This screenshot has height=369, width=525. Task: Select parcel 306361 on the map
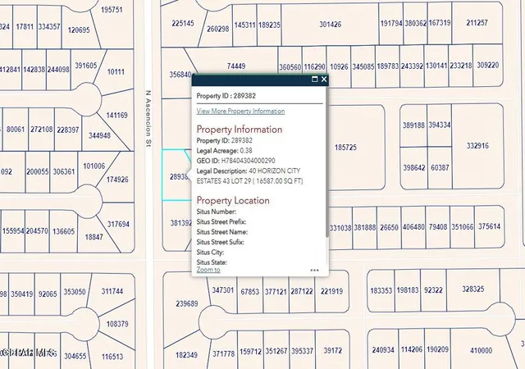click(x=64, y=171)
